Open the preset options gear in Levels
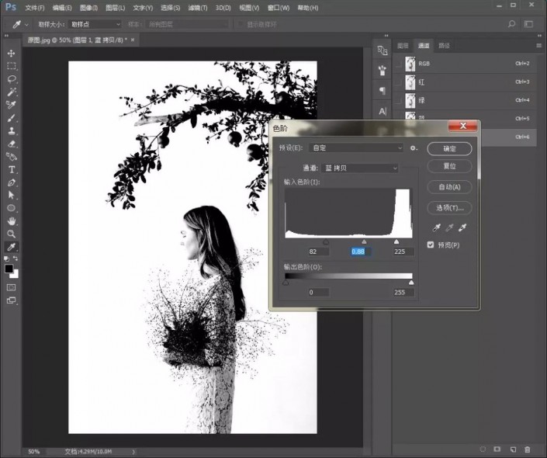Image resolution: width=547 pixels, height=458 pixels. point(414,147)
